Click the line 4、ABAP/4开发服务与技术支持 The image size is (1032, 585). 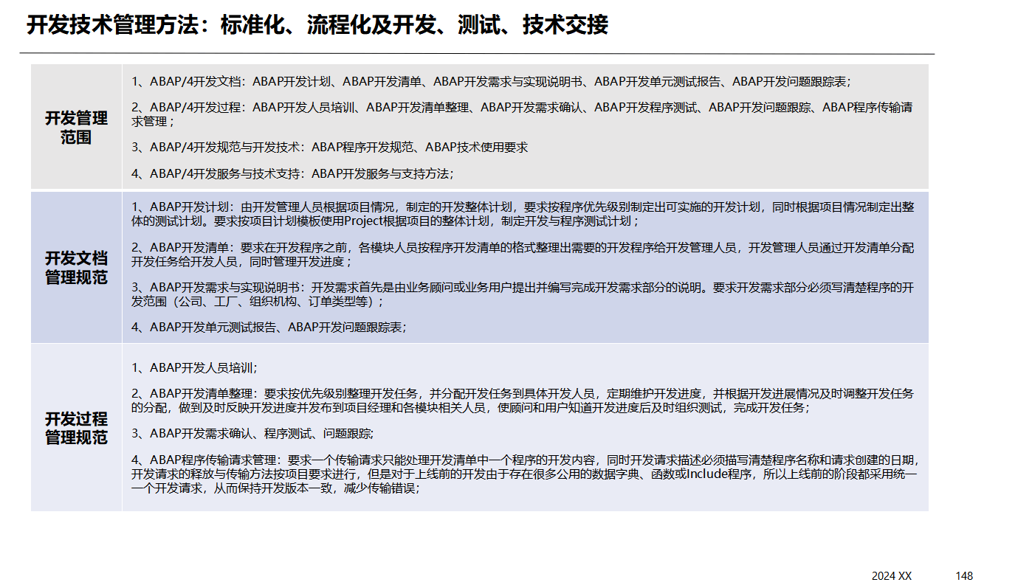pos(292,174)
